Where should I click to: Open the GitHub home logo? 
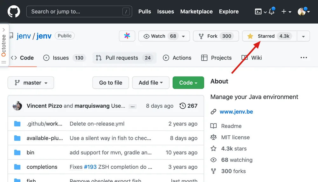14,11
